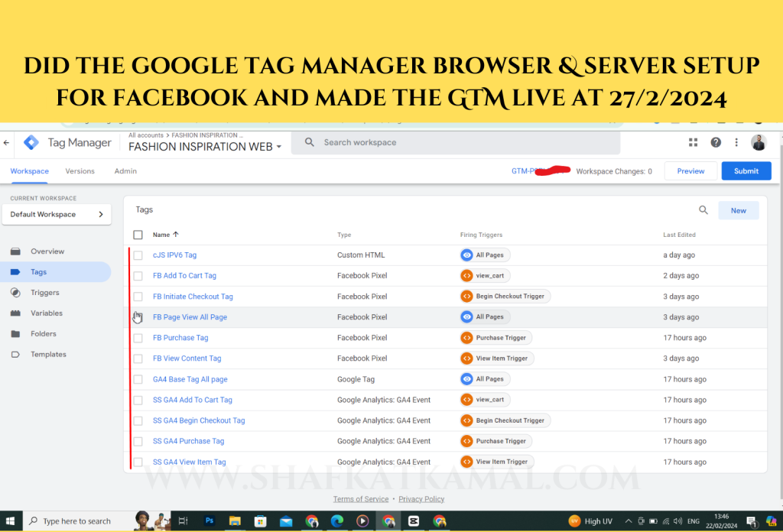The image size is (783, 532).
Task: Open CapCut from the taskbar
Action: pyautogui.click(x=414, y=521)
